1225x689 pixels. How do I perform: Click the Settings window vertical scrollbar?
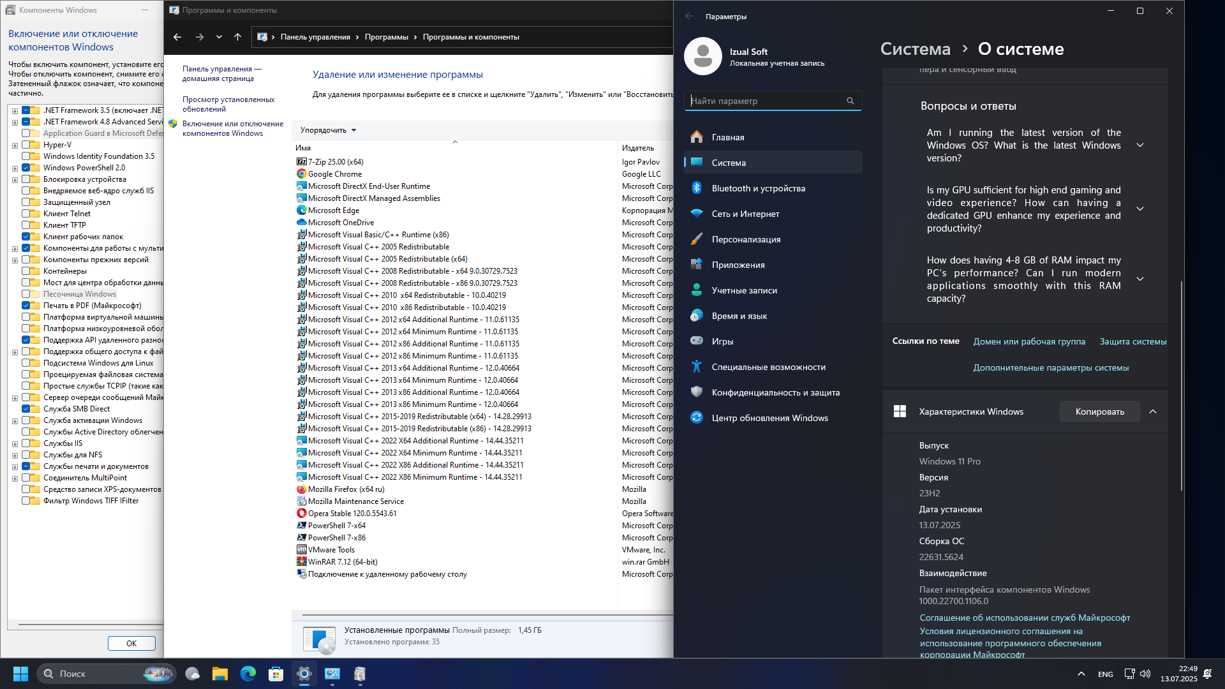(x=1181, y=385)
